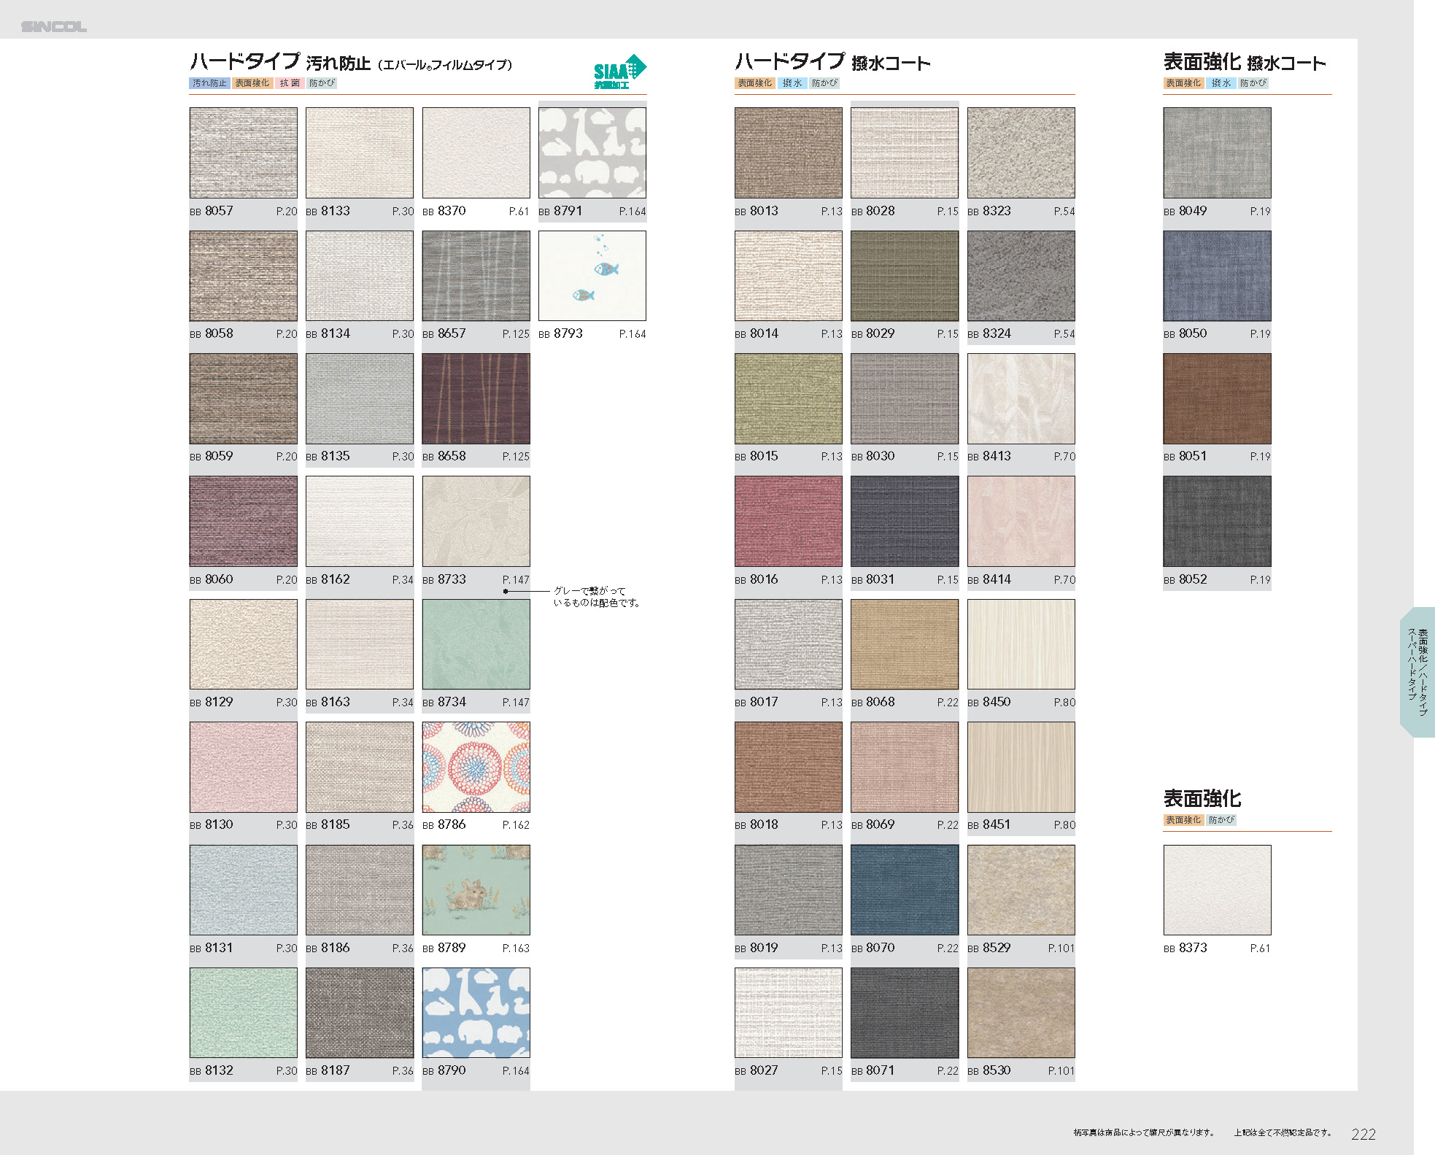Select the BB 8016 red textile swatch

click(x=788, y=521)
